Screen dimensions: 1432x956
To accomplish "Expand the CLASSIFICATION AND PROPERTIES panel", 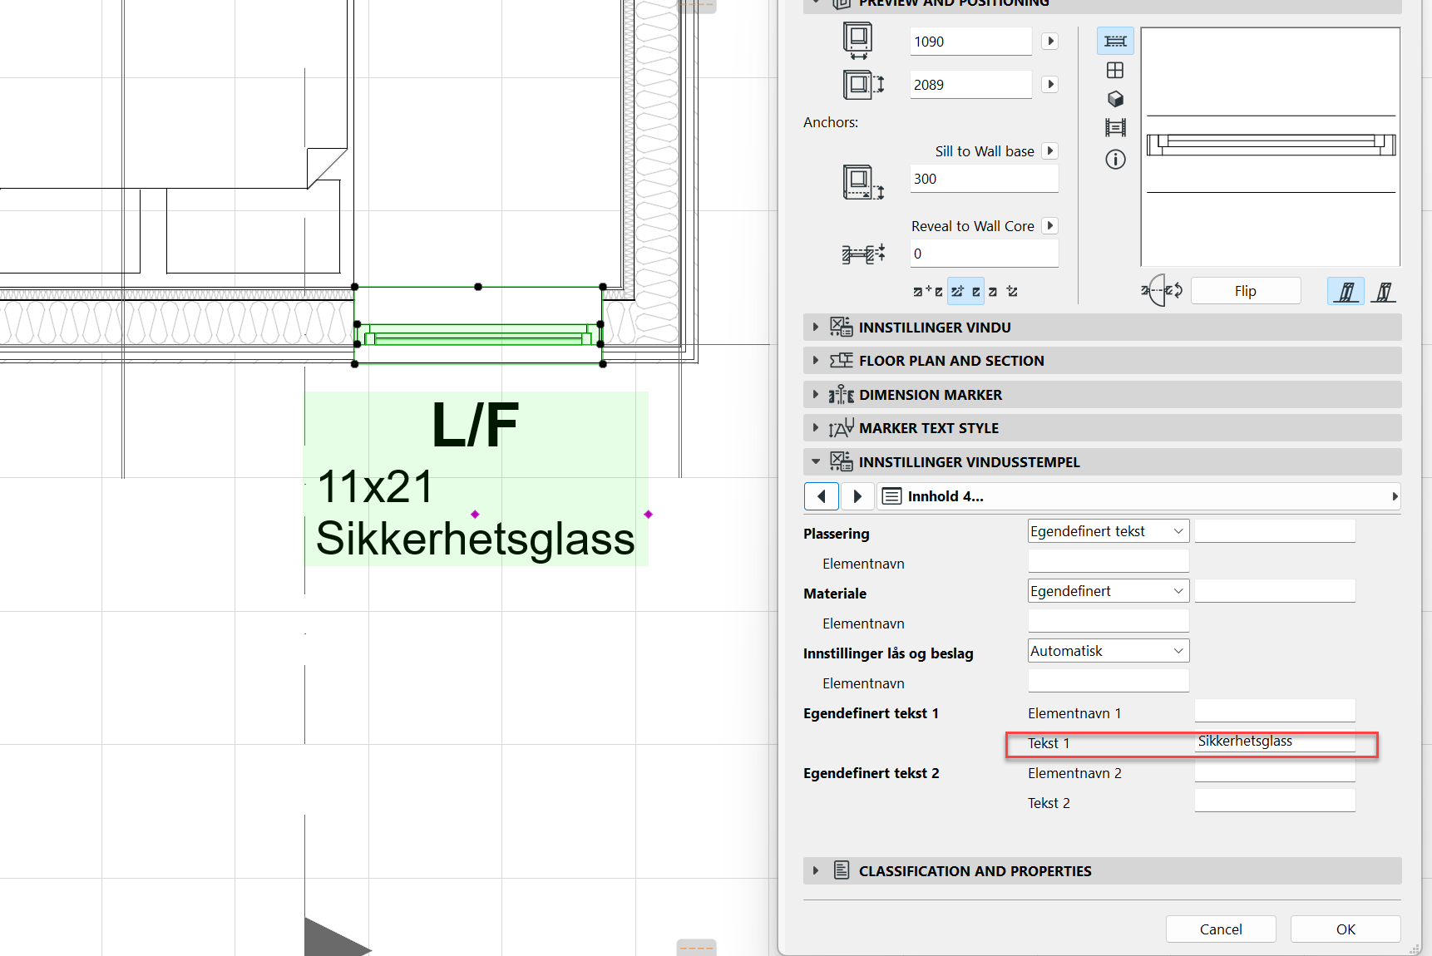I will (975, 871).
